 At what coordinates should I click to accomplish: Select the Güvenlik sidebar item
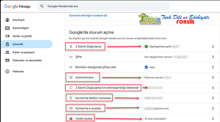(27, 44)
